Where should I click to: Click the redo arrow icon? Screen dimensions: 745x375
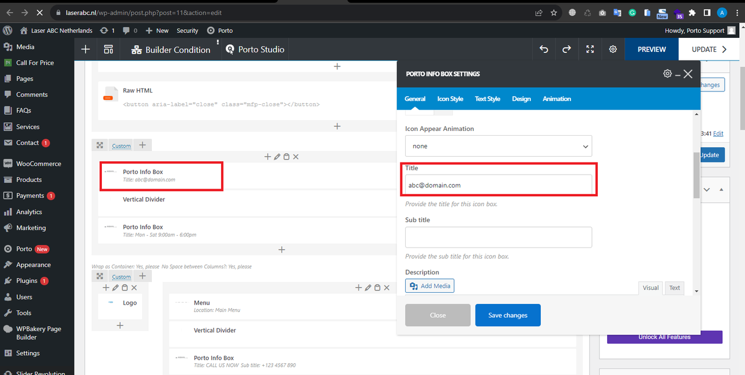coord(566,49)
